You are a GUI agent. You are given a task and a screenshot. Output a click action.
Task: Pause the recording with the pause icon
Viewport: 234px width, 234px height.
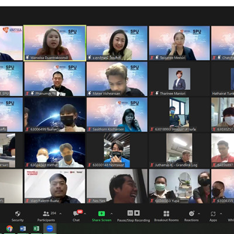pos(130,213)
